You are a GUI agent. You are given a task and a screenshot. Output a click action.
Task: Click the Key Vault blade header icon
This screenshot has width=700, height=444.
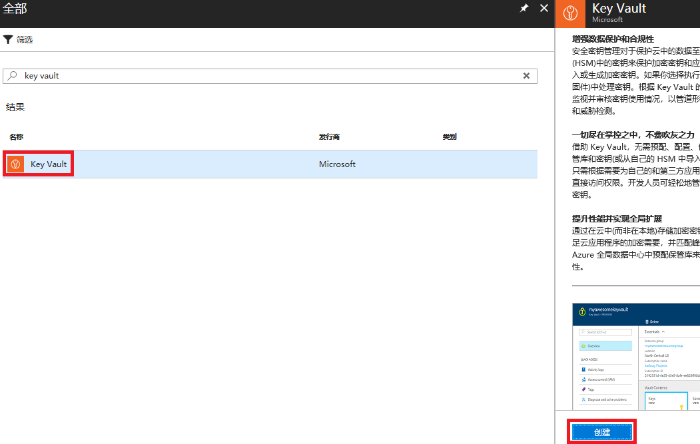coord(570,13)
